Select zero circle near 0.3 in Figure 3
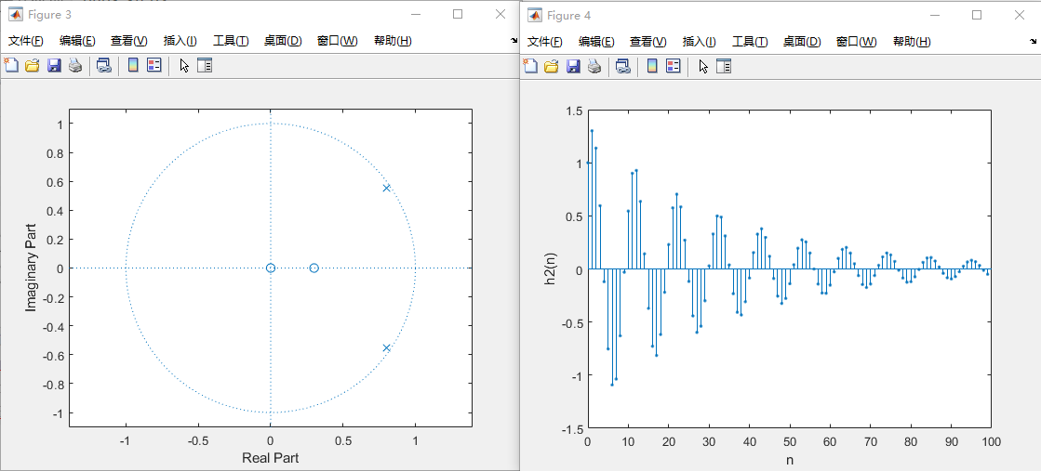This screenshot has height=471, width=1041. (314, 268)
